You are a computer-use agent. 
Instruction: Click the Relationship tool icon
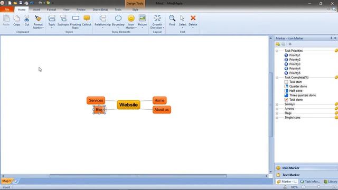(103, 18)
